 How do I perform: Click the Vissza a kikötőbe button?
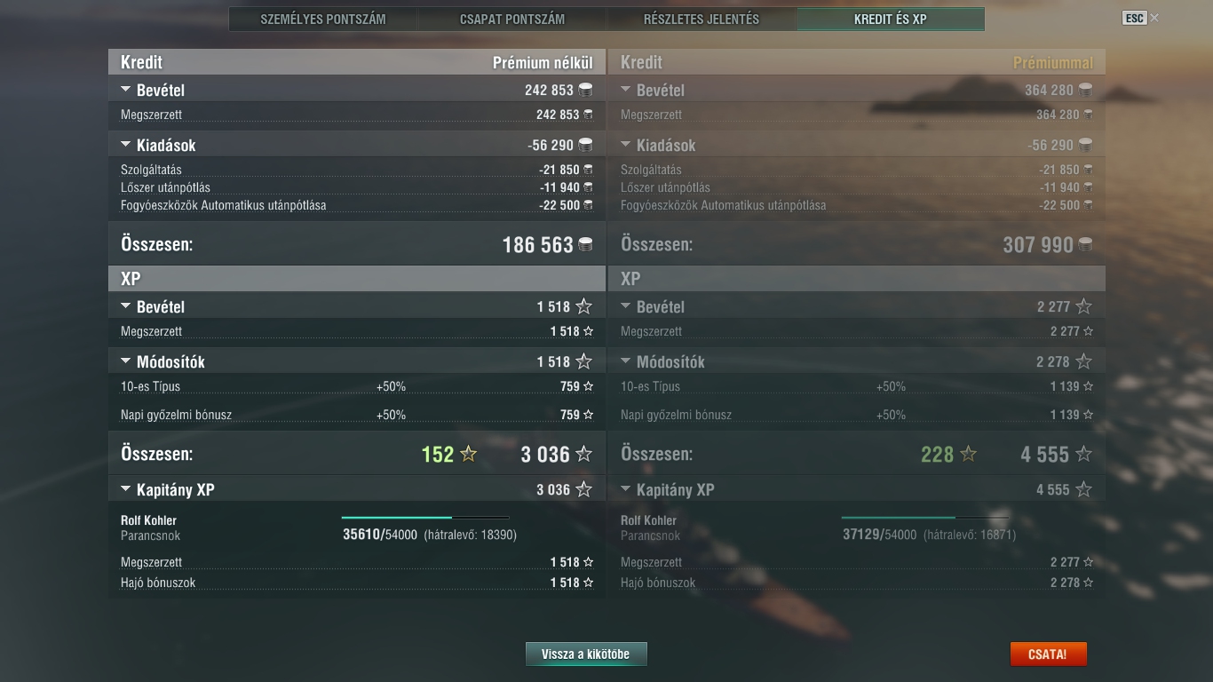[586, 654]
